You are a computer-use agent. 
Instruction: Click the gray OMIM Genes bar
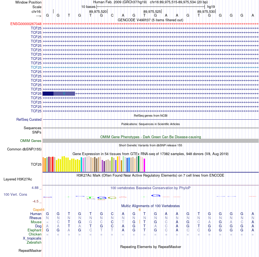(x=150, y=141)
